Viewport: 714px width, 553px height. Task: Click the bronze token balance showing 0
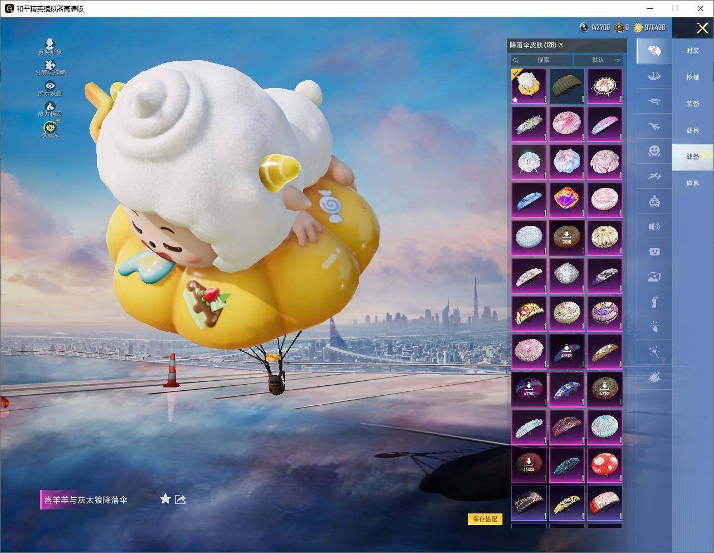click(x=622, y=27)
